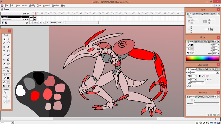Viewport: 221px width, 124px height.
Task: Toggle Onion Skin Outlines in timeline
Action: pos(38,23)
